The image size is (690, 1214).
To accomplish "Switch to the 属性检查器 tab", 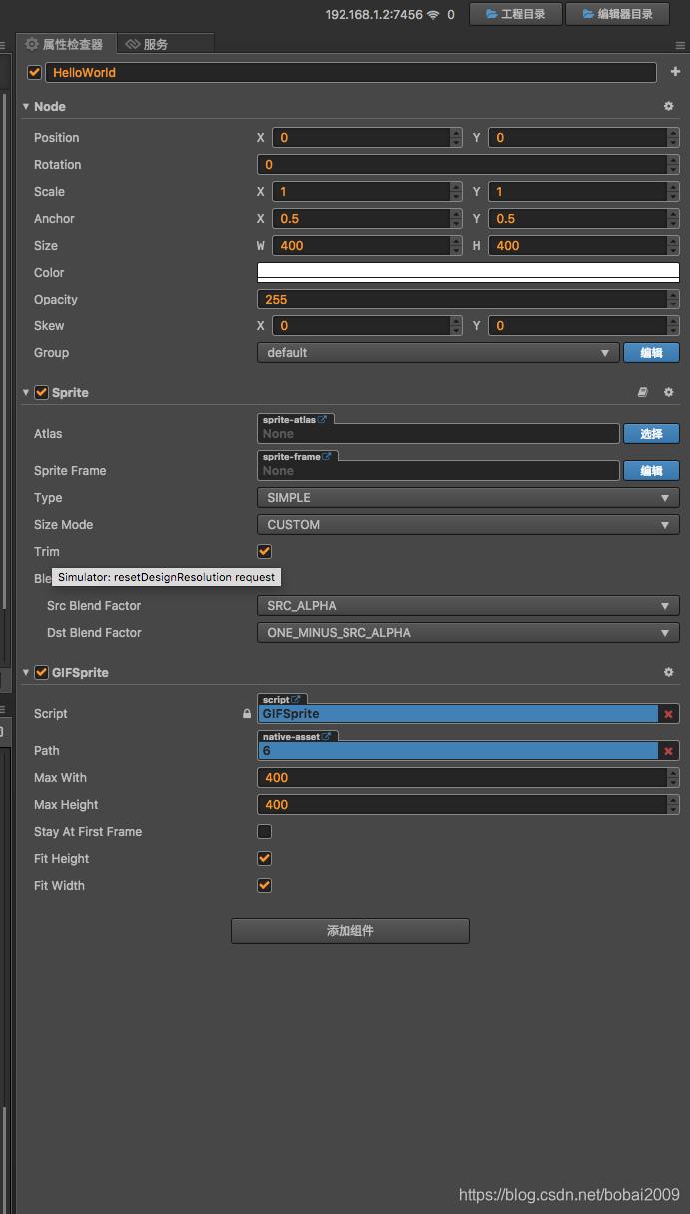I will click(65, 44).
